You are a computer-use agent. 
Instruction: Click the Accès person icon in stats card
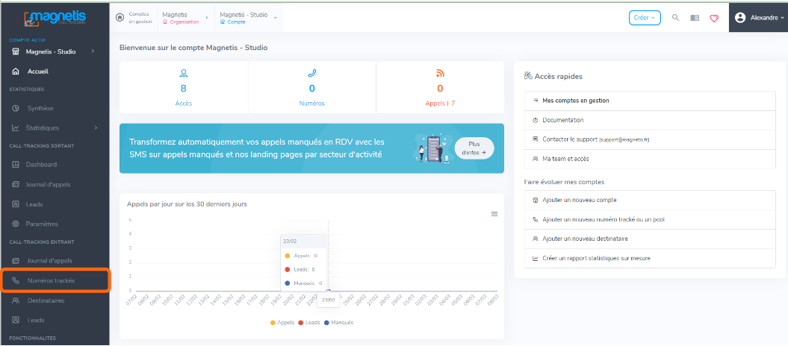[x=184, y=74]
